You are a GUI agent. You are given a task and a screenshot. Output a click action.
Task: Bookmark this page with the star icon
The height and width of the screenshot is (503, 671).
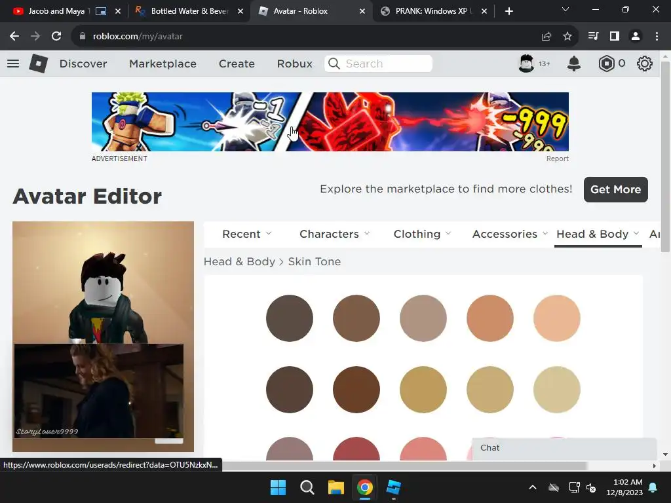click(567, 37)
